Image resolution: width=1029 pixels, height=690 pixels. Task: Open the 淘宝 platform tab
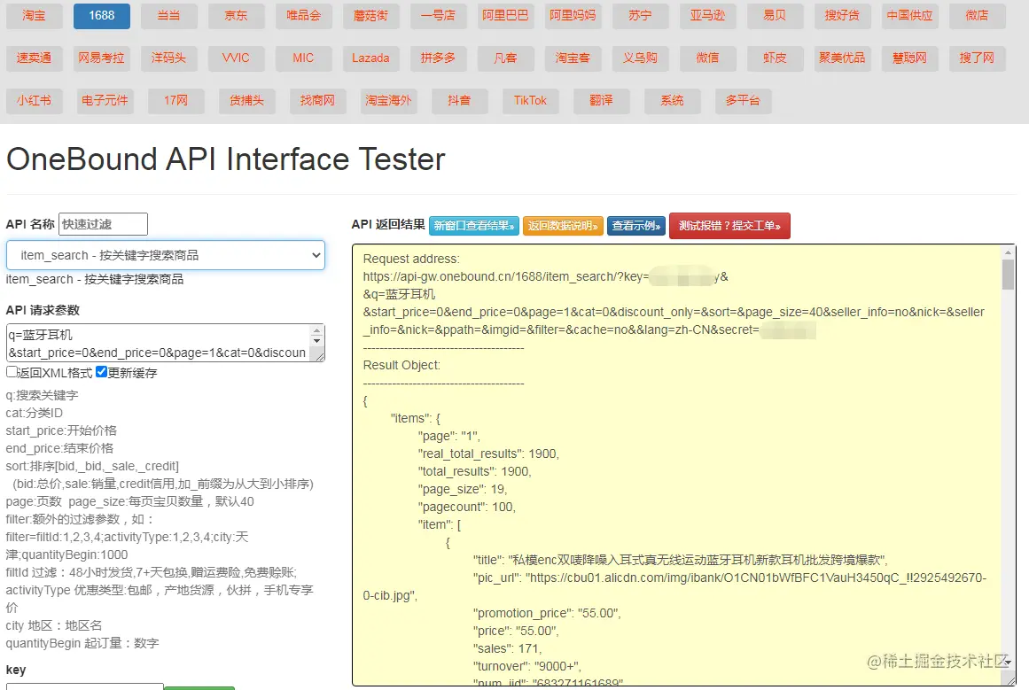point(35,16)
